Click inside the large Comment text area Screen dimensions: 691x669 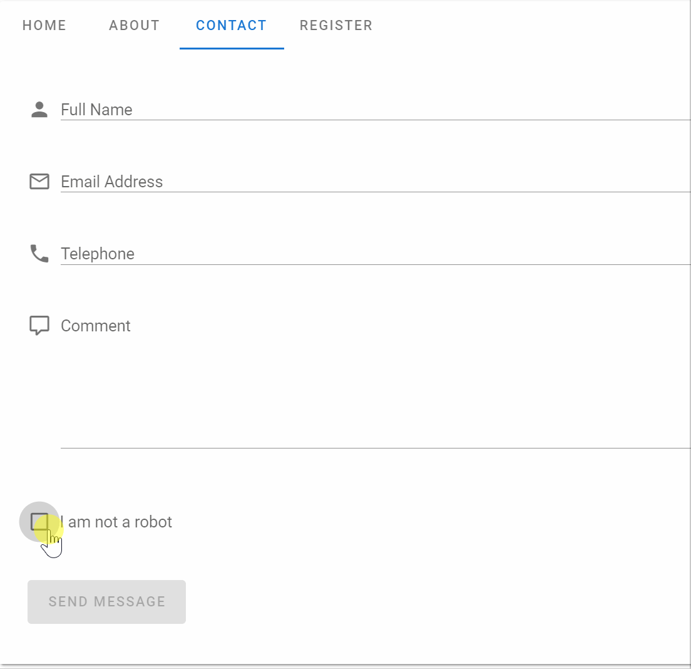(x=376, y=388)
